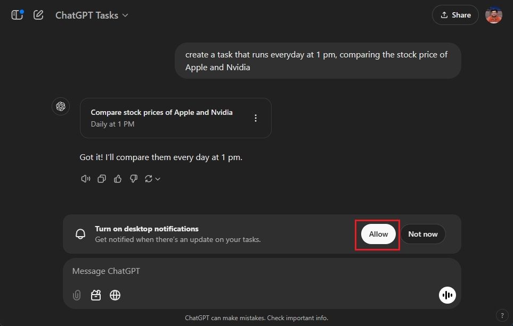
Task: Expand the regenerate options chevron
Action: click(157, 179)
